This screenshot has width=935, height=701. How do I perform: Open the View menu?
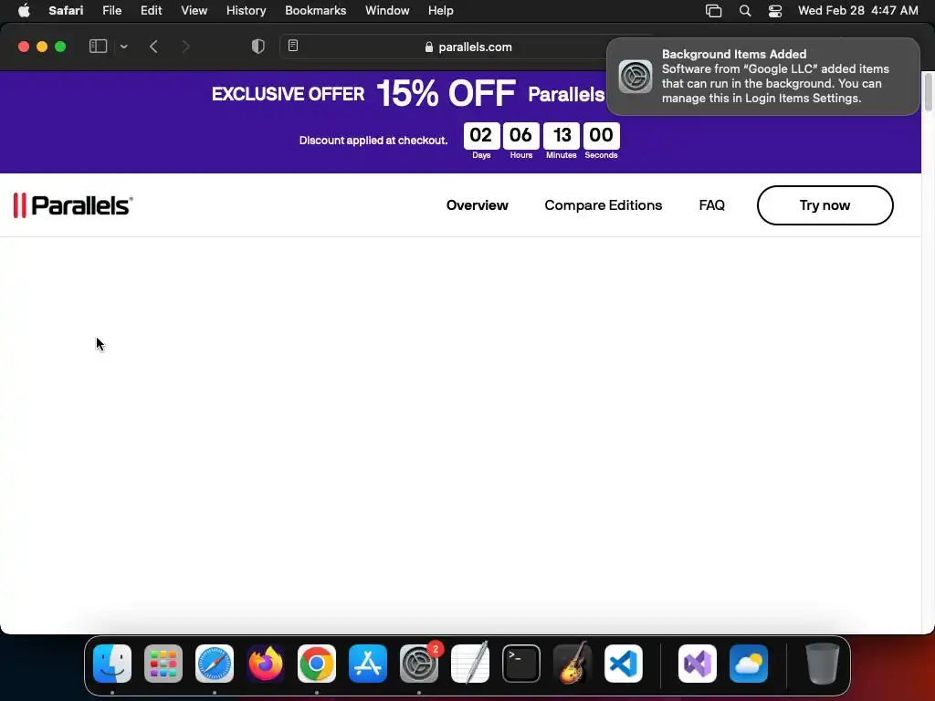(194, 10)
